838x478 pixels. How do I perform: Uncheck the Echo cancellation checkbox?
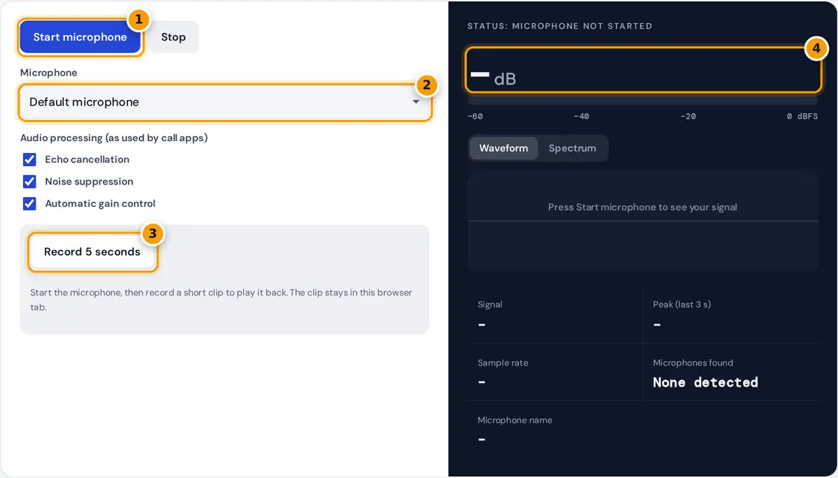pos(30,159)
